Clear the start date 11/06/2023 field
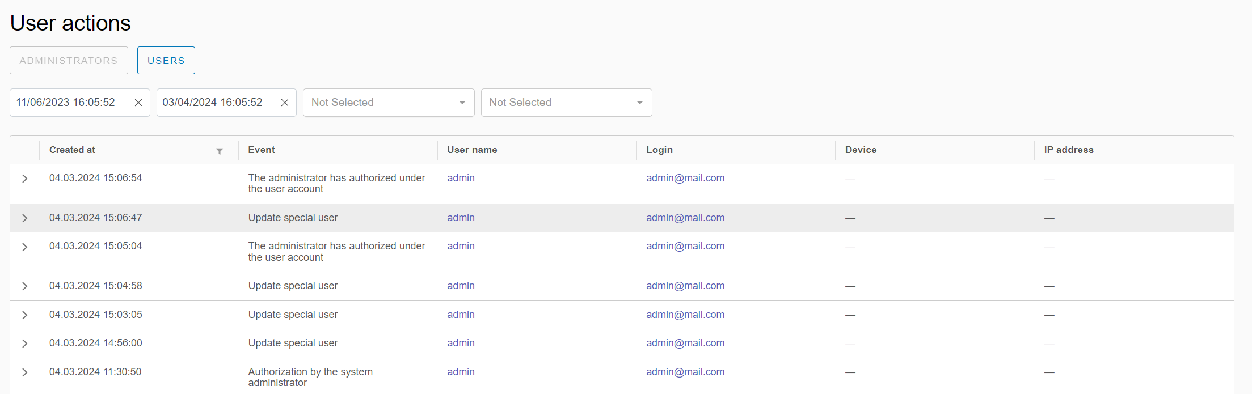Image resolution: width=1252 pixels, height=394 pixels. click(138, 103)
